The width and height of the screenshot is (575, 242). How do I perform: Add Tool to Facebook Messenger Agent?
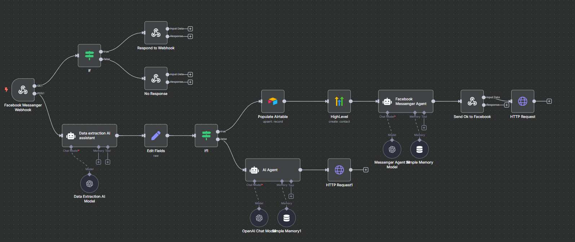pyautogui.click(x=424, y=128)
